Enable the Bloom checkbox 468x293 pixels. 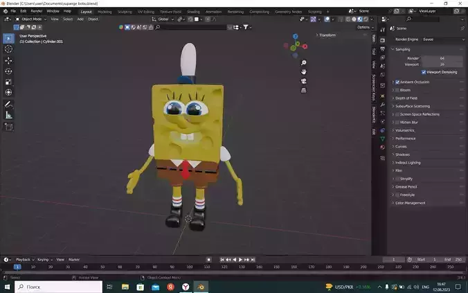pyautogui.click(x=397, y=90)
